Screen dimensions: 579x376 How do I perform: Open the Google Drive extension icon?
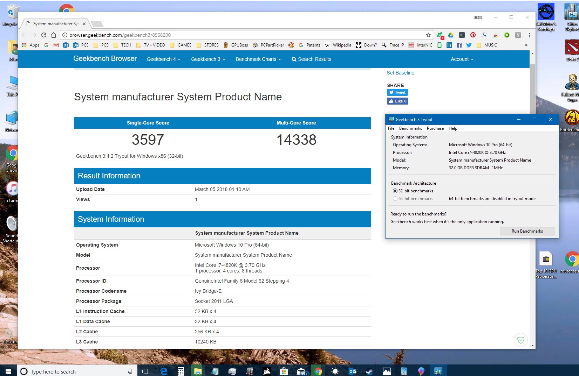(x=451, y=35)
